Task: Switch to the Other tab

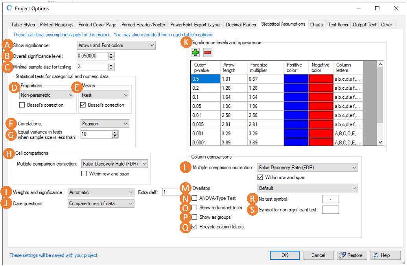Action: [x=387, y=25]
